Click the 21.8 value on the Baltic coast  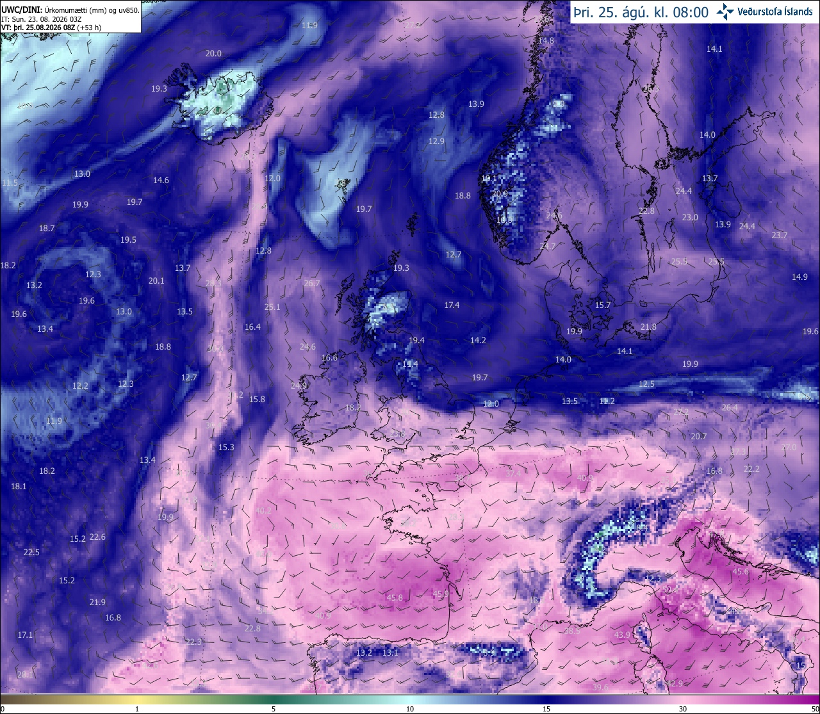point(648,327)
